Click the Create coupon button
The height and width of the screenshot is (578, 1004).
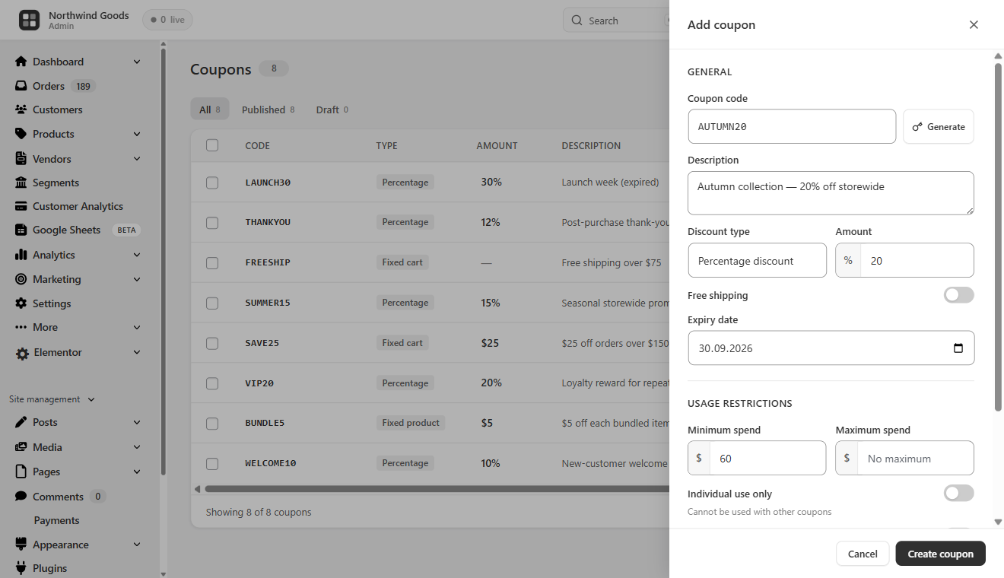(x=940, y=554)
